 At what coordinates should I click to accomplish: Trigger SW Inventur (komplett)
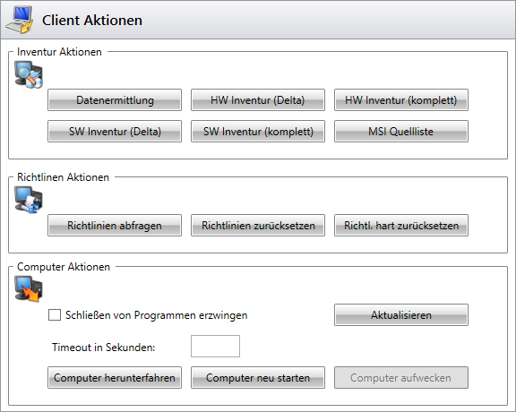(258, 132)
